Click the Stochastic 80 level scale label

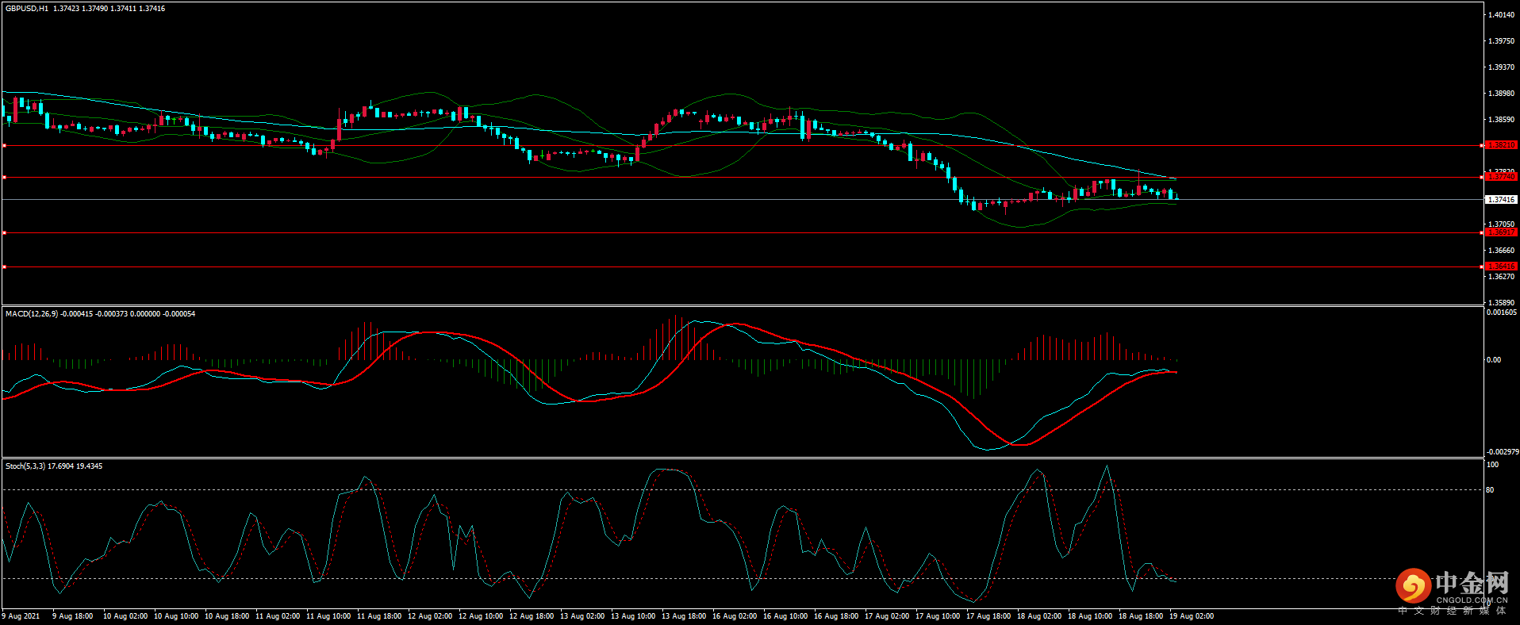1490,490
